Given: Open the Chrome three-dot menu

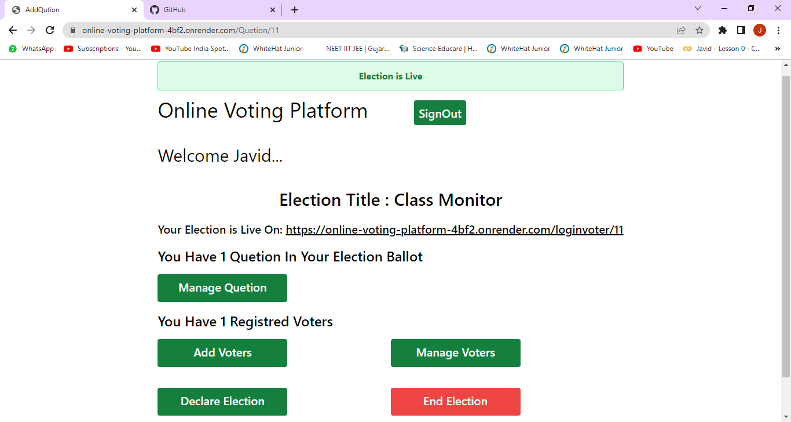Looking at the screenshot, I should (x=779, y=30).
